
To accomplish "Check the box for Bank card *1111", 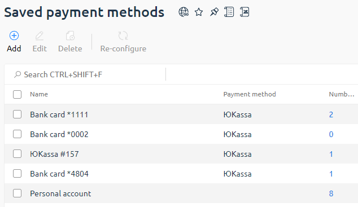I will [x=17, y=114].
